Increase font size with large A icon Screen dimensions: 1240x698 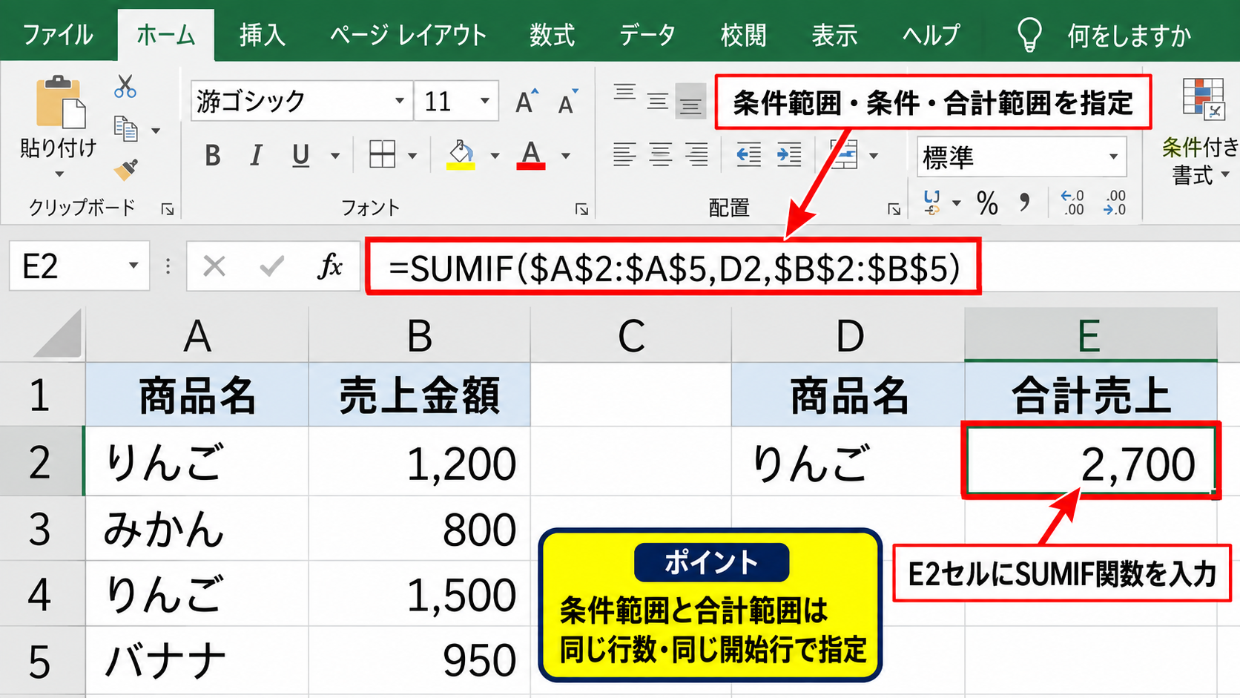(527, 101)
